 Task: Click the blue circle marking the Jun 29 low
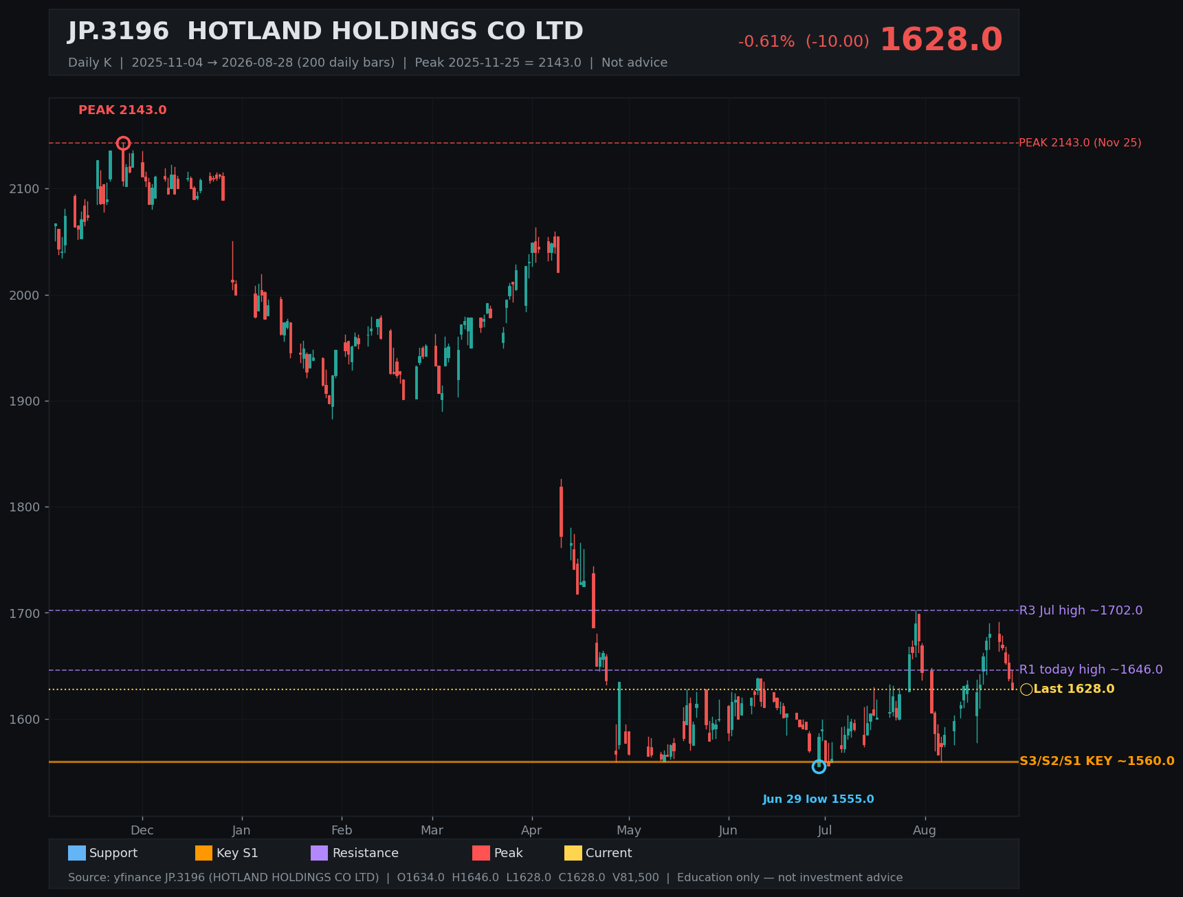[819, 766]
